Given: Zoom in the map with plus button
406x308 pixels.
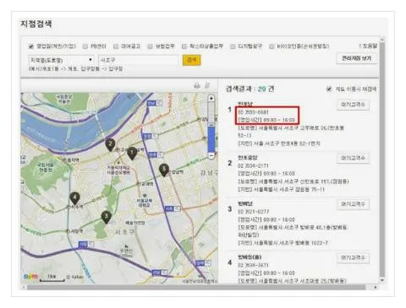Looking at the screenshot, I should (x=211, y=98).
